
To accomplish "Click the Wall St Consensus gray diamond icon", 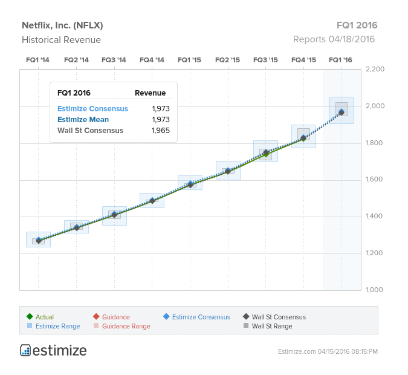I will [246, 316].
